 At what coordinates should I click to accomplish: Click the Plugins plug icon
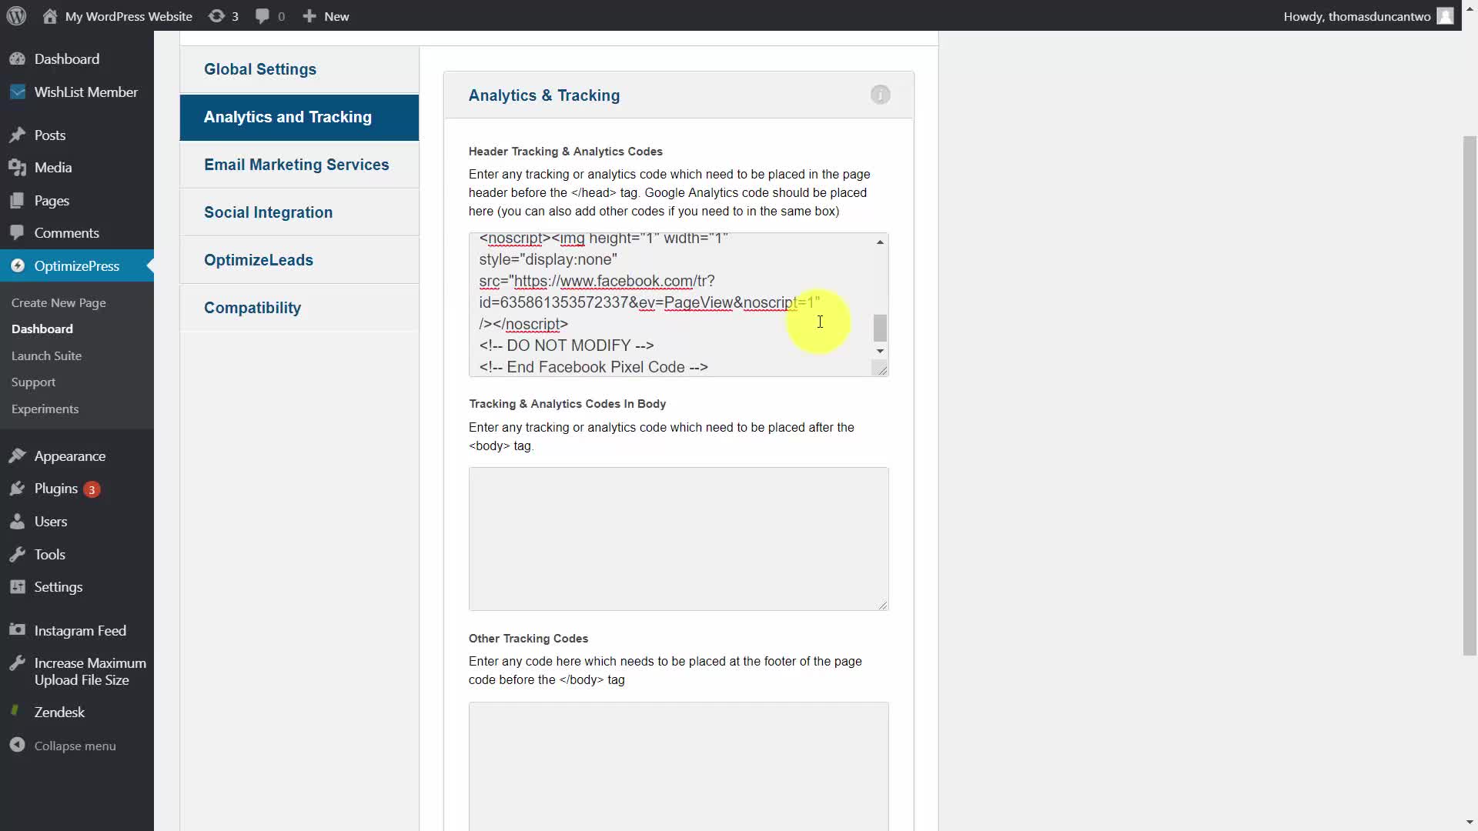[x=17, y=489]
